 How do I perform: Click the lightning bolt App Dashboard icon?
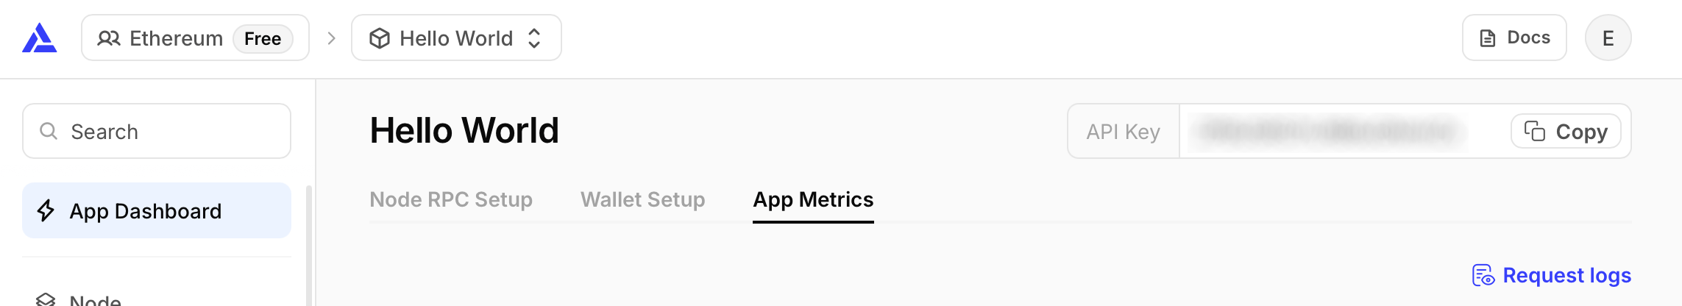46,211
